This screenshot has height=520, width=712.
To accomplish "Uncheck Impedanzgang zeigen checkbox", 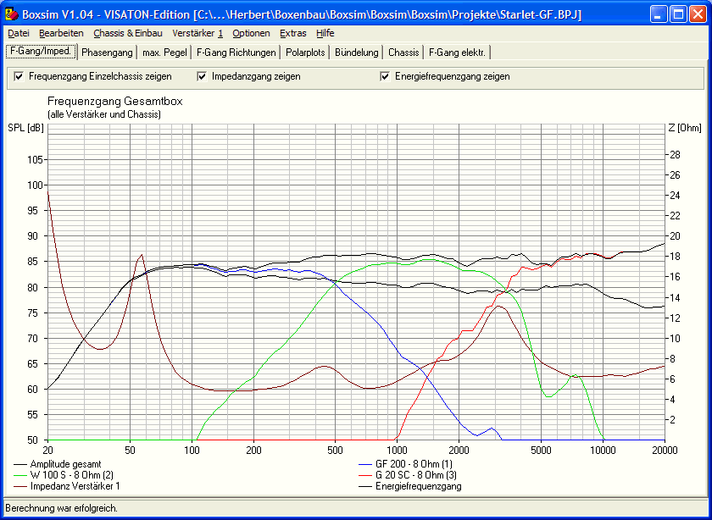I will click(x=202, y=76).
